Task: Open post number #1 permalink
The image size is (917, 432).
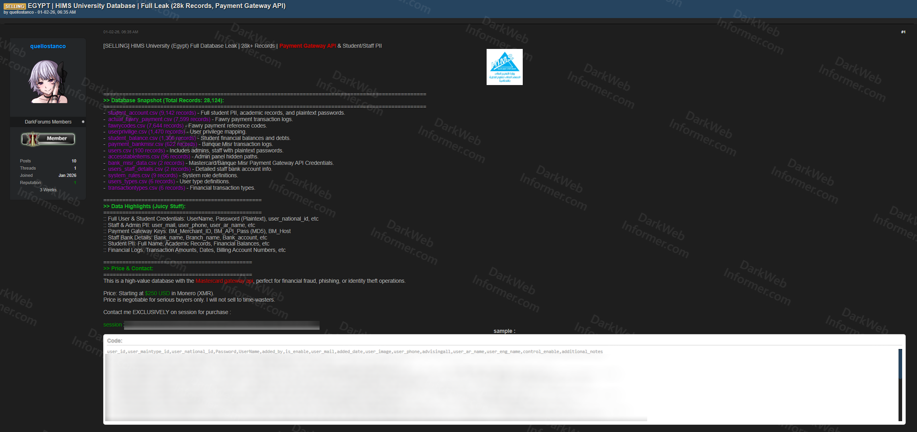Action: (x=903, y=32)
